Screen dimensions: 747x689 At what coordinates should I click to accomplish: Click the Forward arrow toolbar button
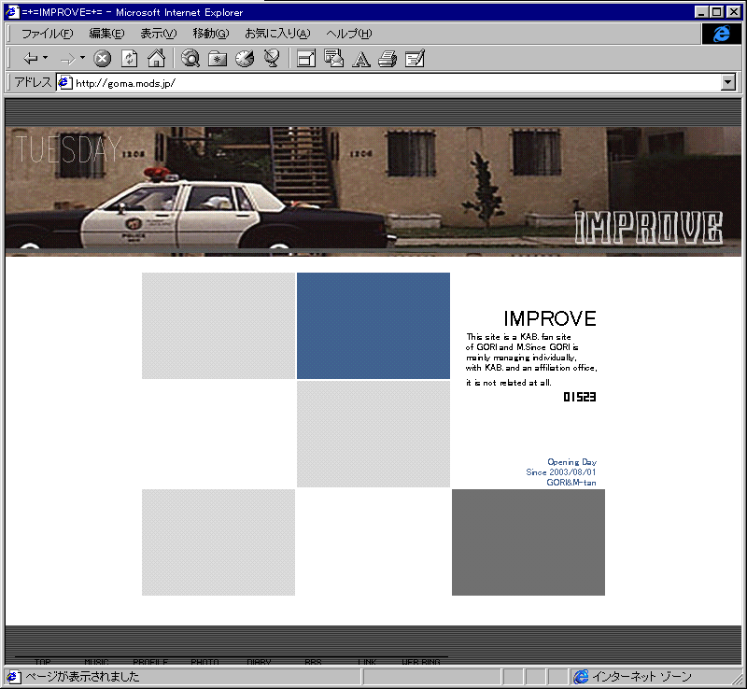[67, 59]
